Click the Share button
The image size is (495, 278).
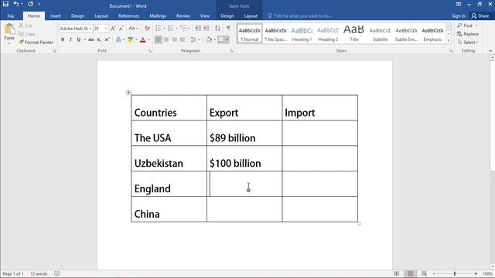480,15
